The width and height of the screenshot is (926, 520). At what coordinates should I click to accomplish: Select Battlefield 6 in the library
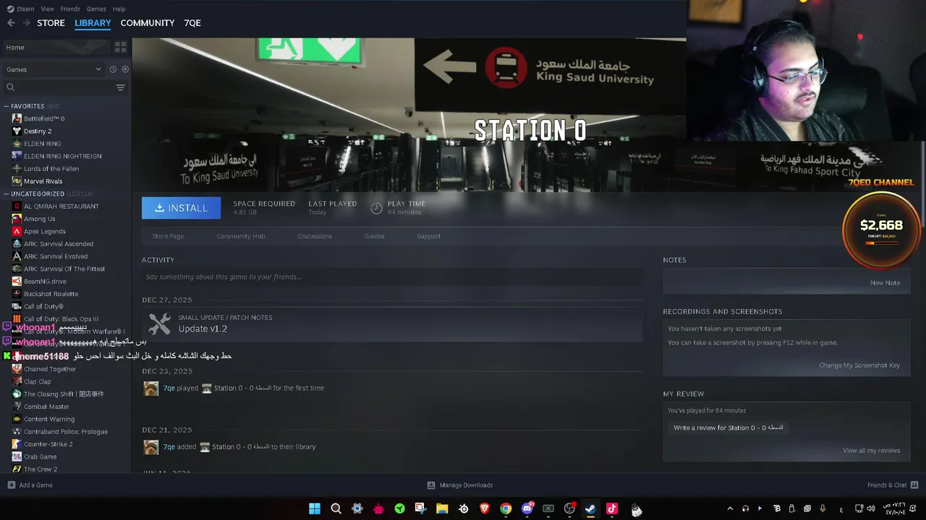point(44,118)
